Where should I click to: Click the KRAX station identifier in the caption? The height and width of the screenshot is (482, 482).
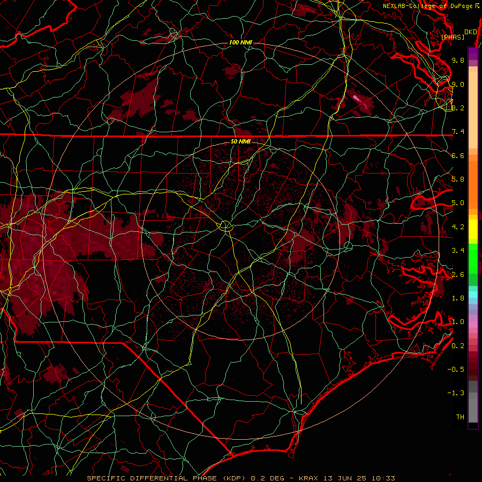[x=310, y=478]
